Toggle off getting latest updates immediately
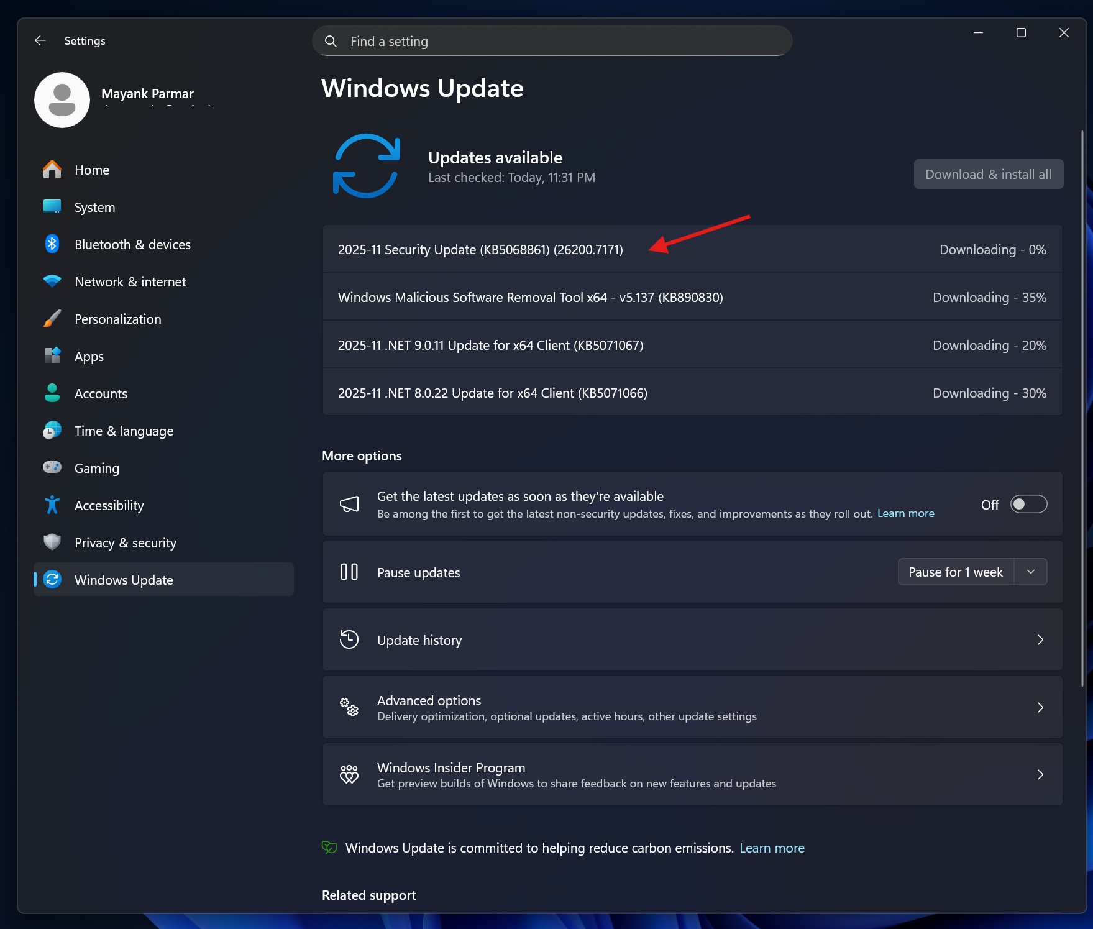The image size is (1093, 929). point(1028,504)
